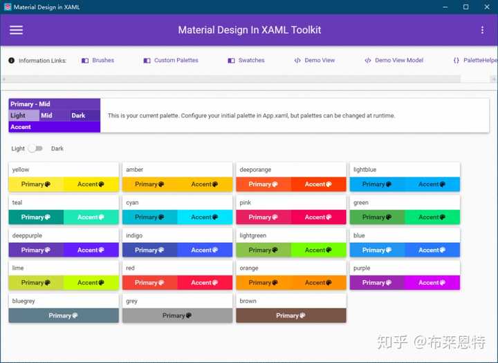Click the Accent bar in current palette

point(55,127)
